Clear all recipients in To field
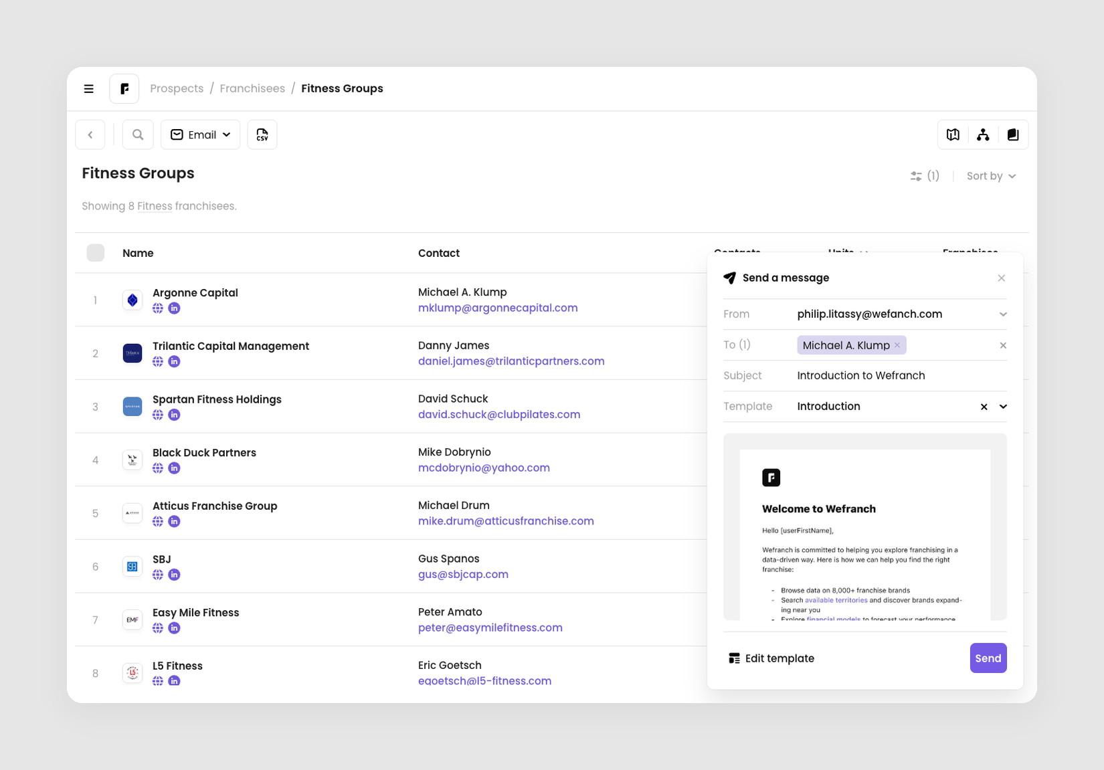The width and height of the screenshot is (1104, 770). 1003,345
